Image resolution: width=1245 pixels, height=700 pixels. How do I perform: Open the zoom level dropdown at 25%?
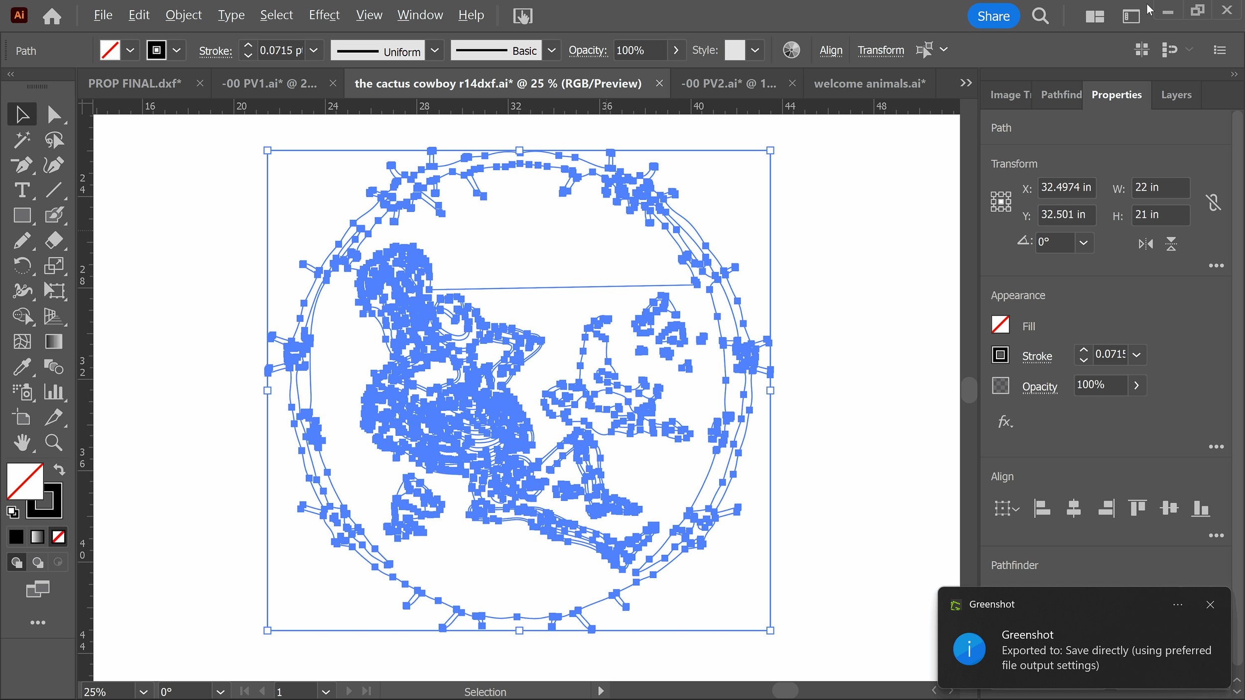coord(143,692)
